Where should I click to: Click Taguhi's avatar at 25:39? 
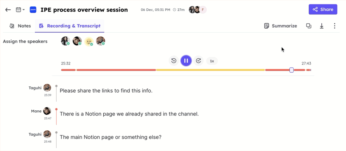47,88
